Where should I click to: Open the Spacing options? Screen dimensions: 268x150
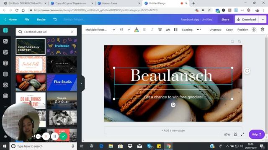(187, 30)
